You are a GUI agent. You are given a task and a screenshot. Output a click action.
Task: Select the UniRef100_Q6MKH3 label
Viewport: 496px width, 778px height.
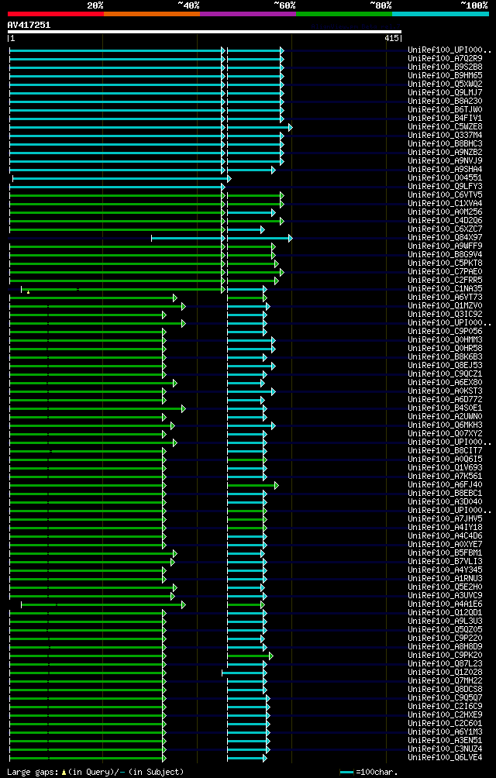(445, 425)
